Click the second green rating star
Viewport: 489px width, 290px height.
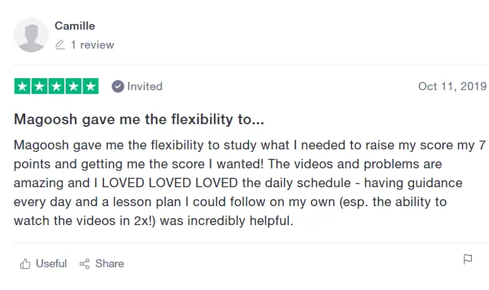40,86
